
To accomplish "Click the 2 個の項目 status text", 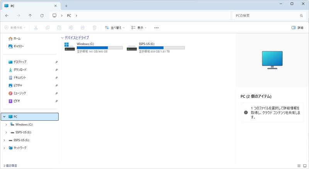I will pos(10,166).
